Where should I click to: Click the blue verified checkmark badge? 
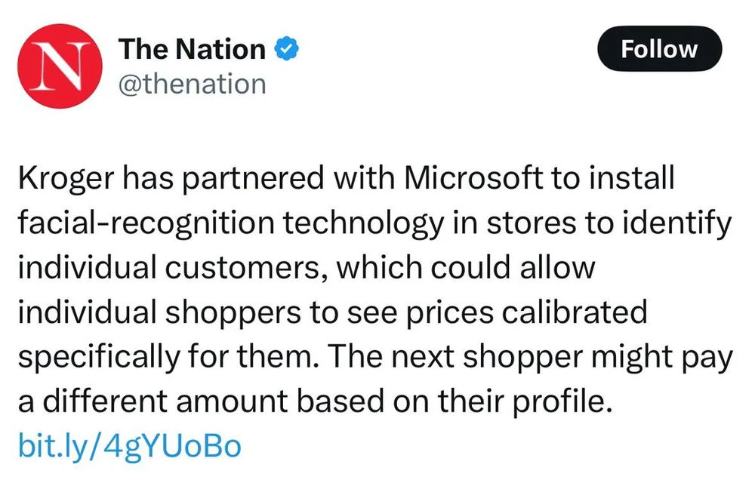point(286,48)
